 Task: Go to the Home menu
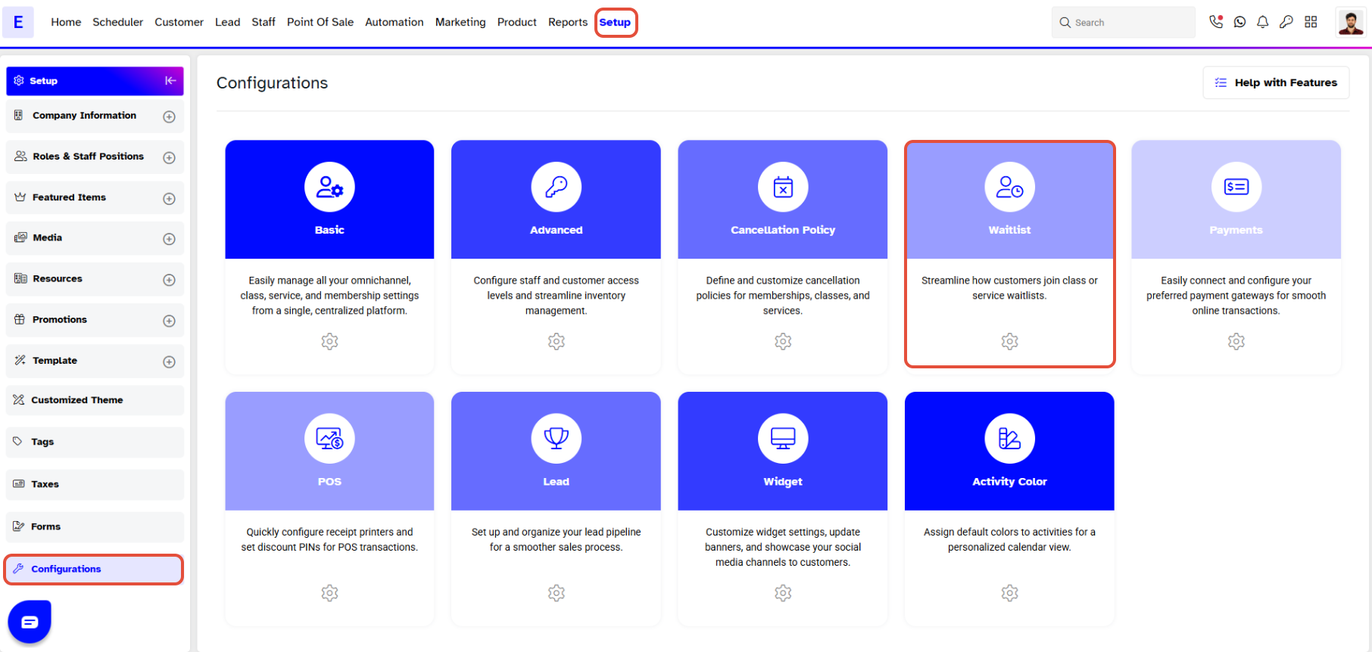66,22
